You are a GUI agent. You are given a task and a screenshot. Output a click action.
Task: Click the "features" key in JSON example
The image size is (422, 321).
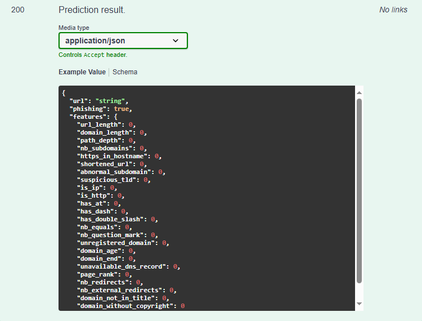[x=88, y=117]
